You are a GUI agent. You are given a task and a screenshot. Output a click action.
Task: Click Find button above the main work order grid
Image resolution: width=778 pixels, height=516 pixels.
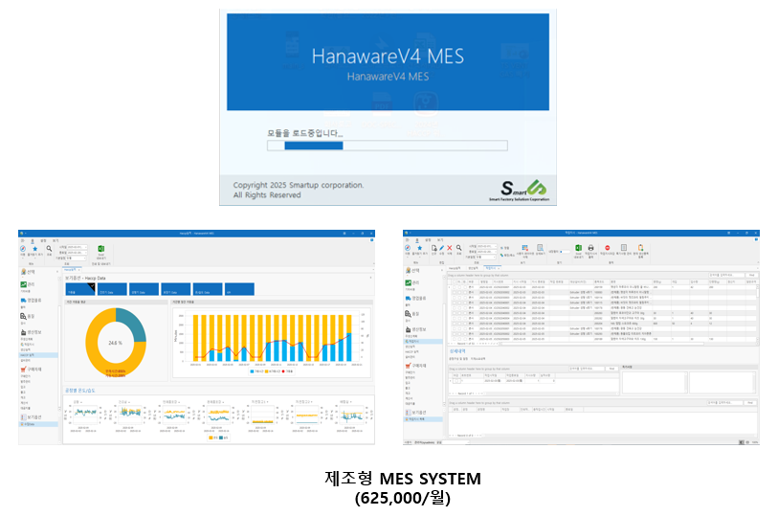pos(752,275)
